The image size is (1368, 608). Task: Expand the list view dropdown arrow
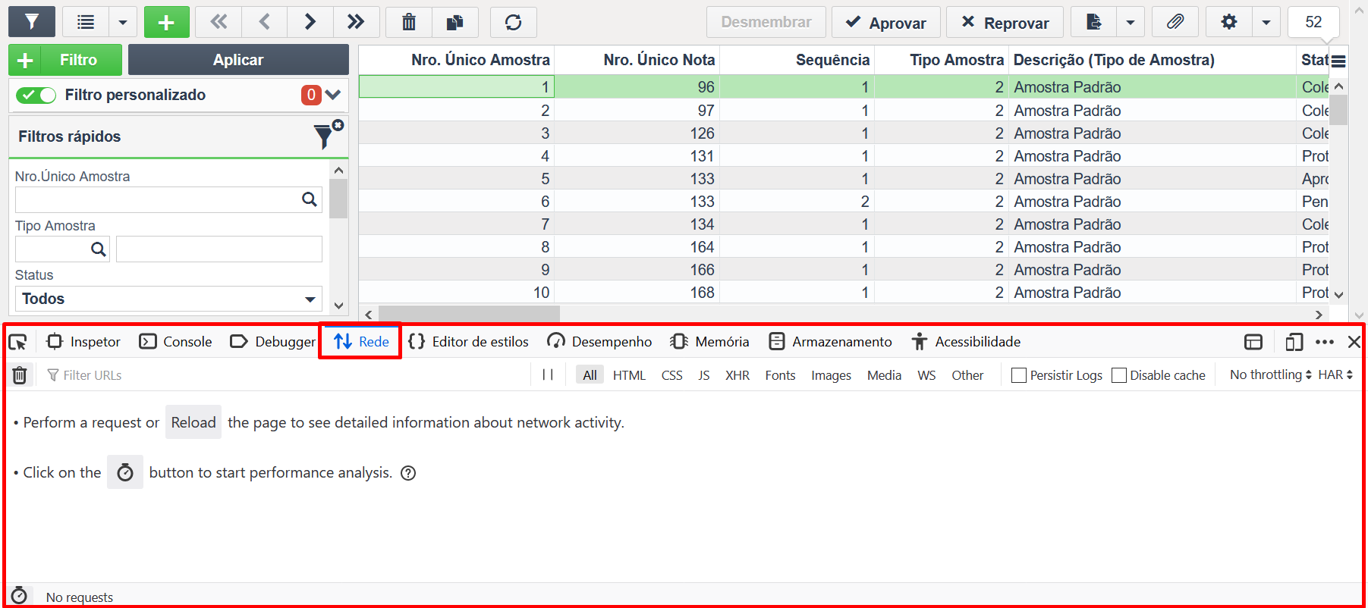click(x=123, y=22)
